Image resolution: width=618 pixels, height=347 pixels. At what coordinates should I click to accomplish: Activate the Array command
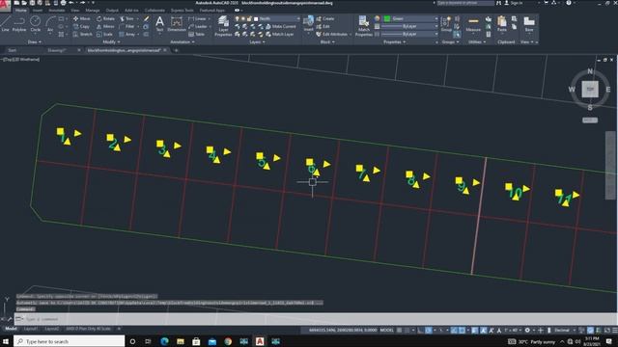[127, 35]
